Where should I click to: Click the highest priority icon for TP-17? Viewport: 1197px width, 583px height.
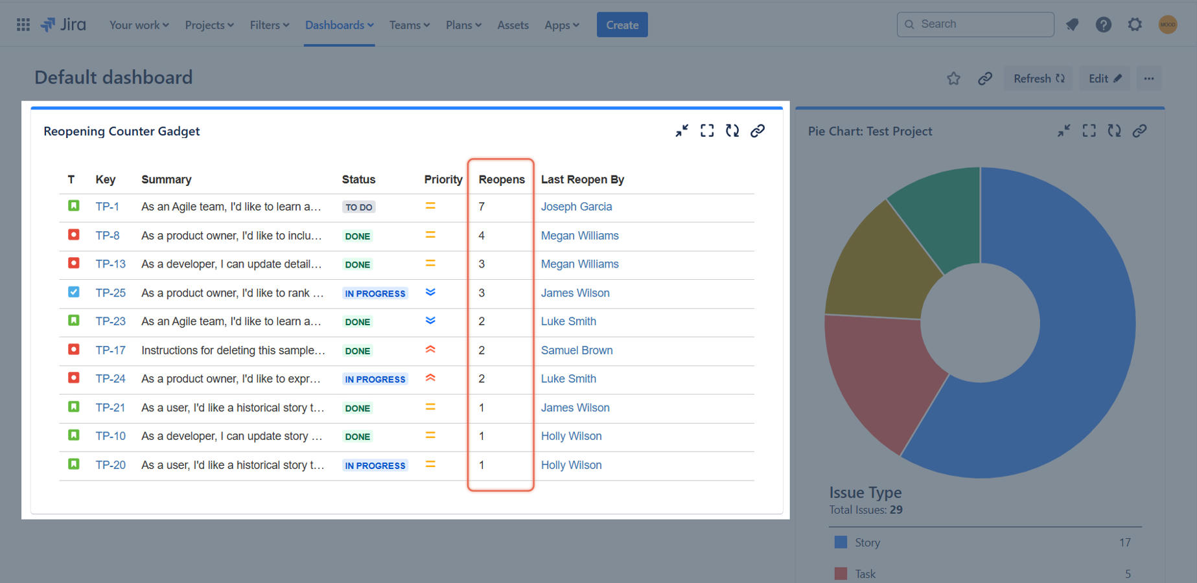point(430,350)
